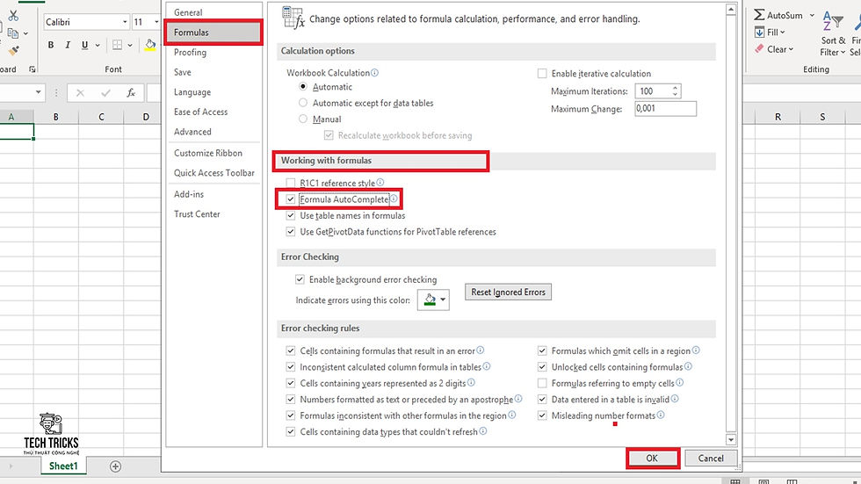Image resolution: width=861 pixels, height=484 pixels.
Task: Click Cancel button in options dialog
Action: coord(711,459)
